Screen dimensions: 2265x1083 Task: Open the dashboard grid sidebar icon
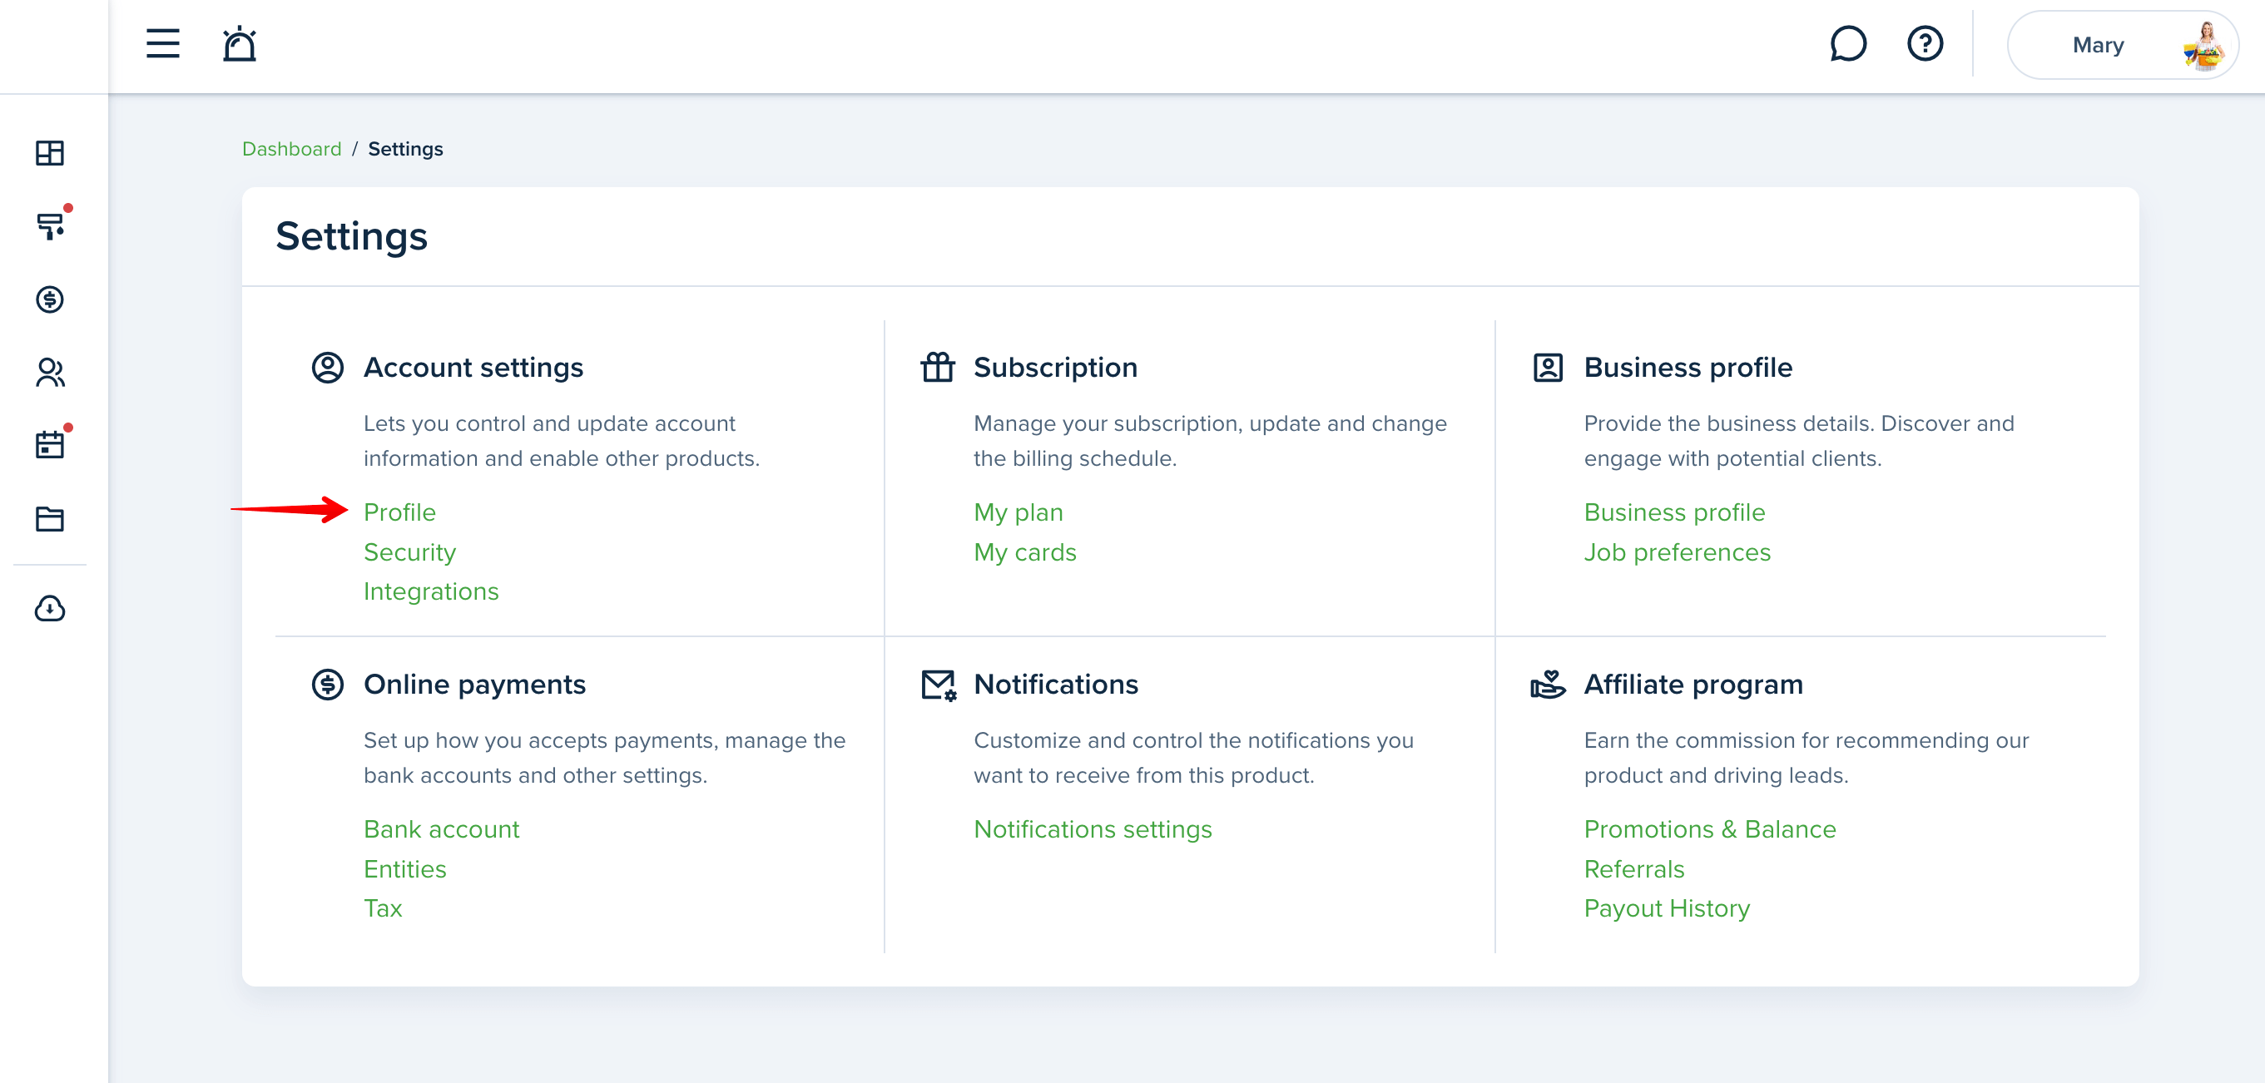(50, 153)
